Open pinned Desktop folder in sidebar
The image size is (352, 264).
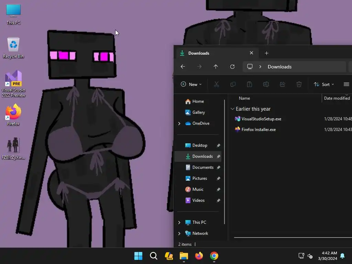tap(196, 145)
